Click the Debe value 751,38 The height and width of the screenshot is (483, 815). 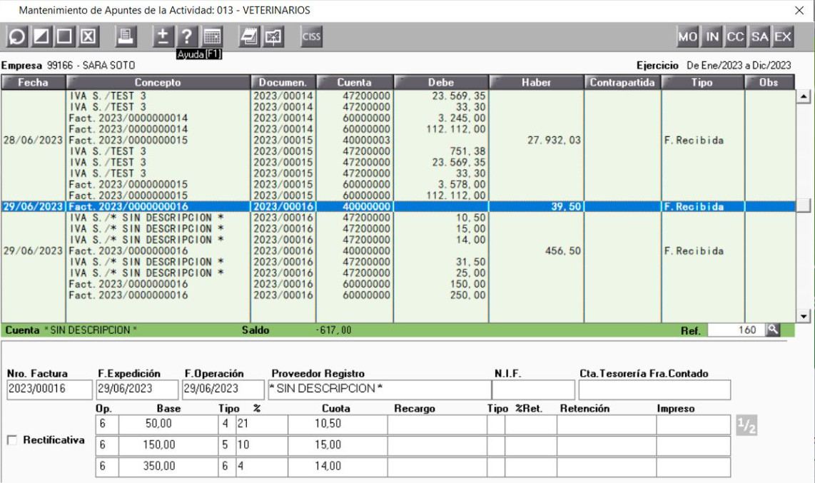click(467, 152)
